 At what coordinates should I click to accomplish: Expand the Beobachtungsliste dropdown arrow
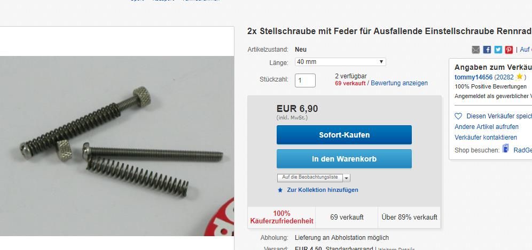tap(347, 178)
